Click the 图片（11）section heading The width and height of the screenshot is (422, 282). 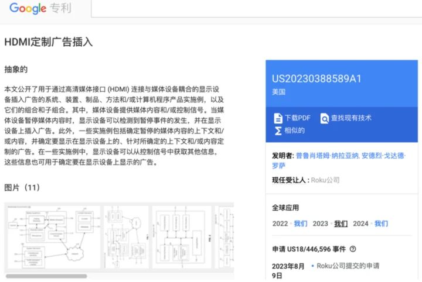(x=22, y=187)
